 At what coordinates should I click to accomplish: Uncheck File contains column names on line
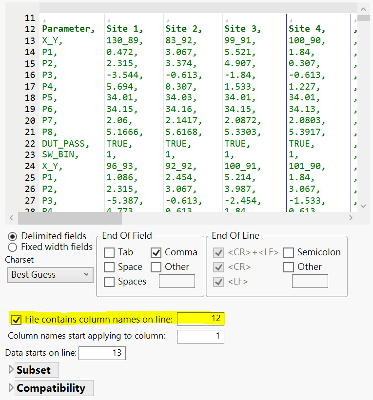(x=16, y=320)
